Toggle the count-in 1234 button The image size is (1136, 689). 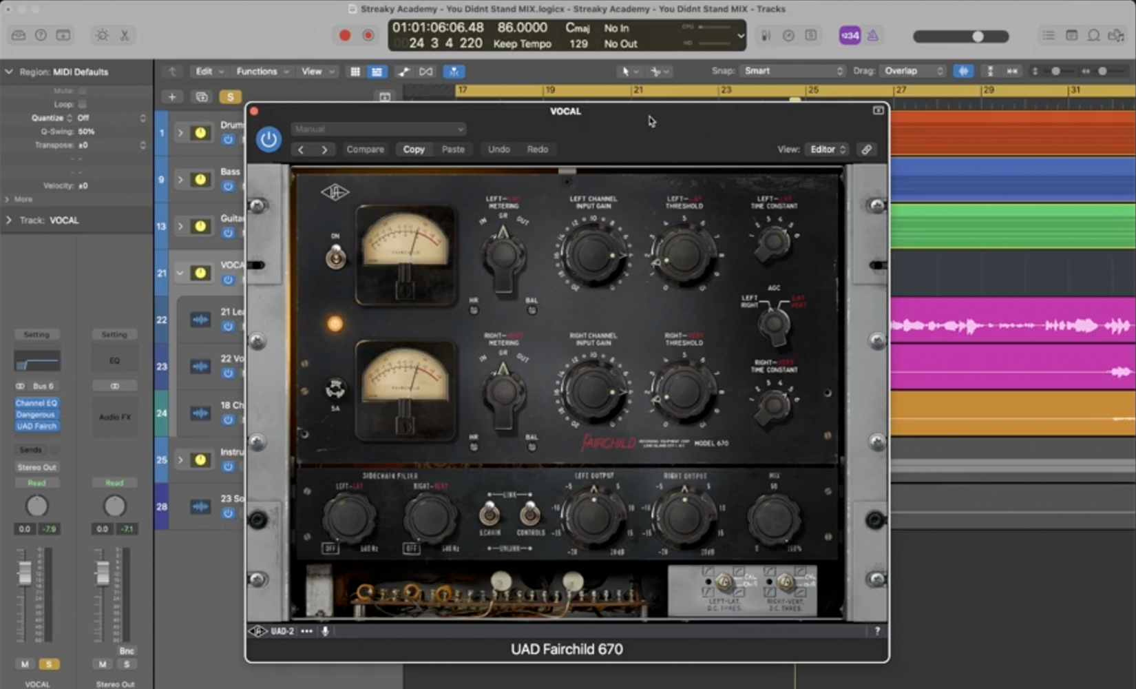[850, 35]
